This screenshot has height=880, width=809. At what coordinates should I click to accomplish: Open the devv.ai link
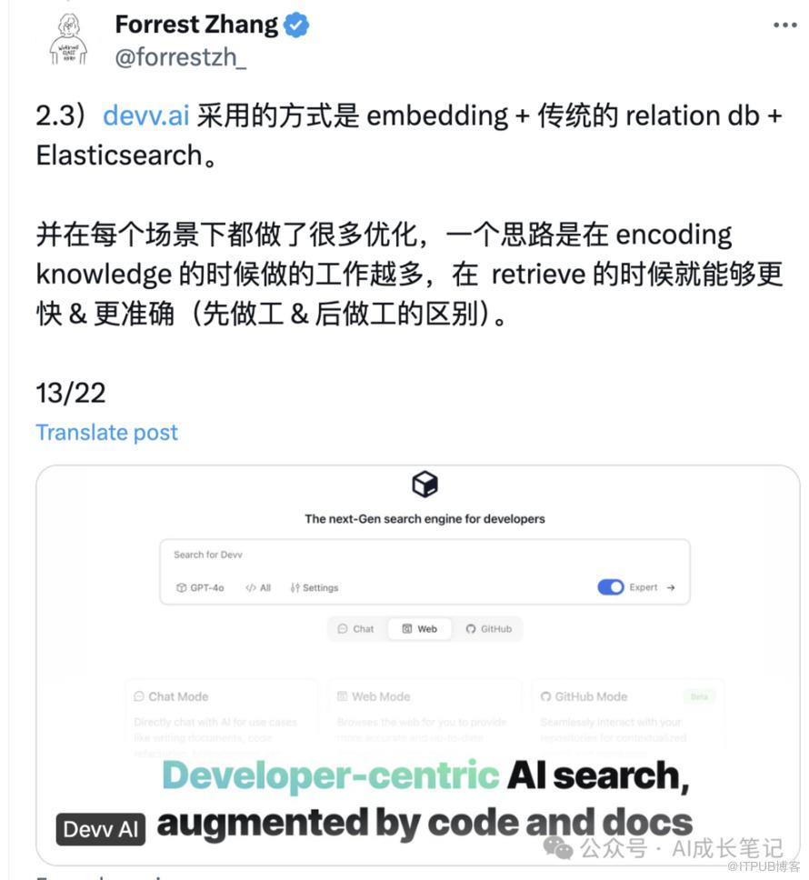(x=145, y=115)
